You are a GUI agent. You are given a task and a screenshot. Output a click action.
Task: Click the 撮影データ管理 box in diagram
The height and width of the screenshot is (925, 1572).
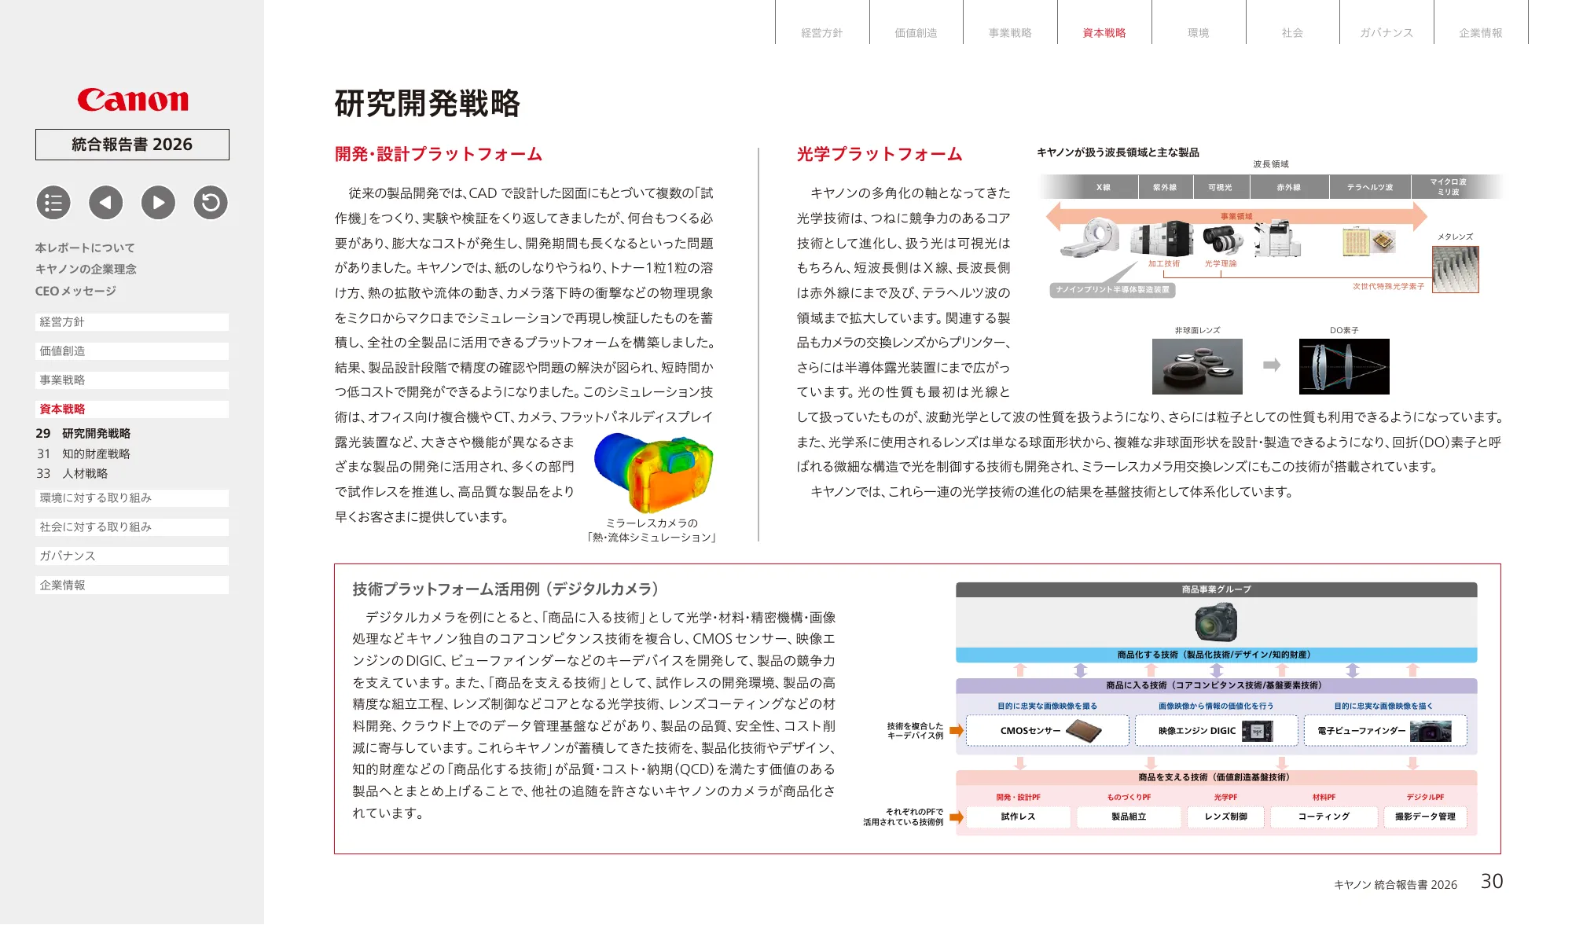(x=1425, y=817)
